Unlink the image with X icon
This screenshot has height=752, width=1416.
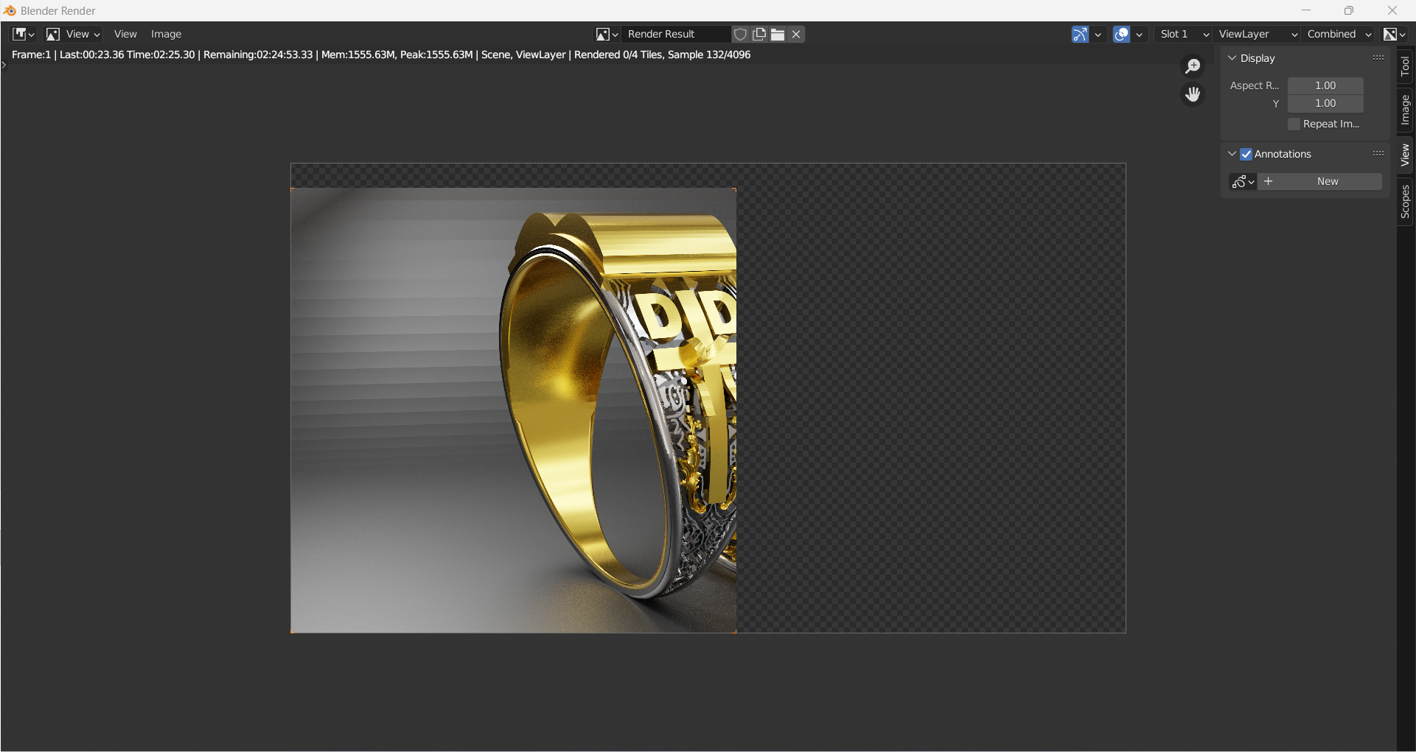796,34
